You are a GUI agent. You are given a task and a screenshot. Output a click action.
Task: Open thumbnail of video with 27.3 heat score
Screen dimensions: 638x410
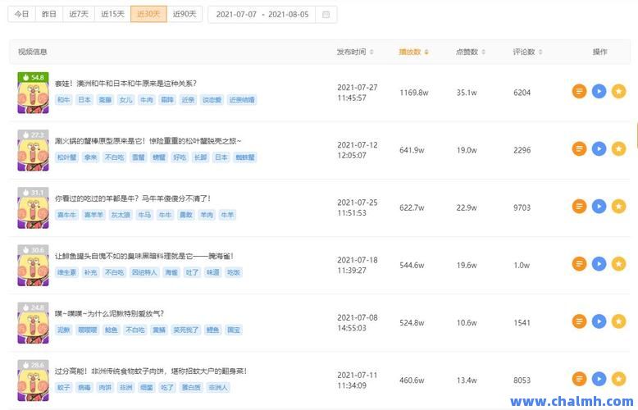pyautogui.click(x=33, y=150)
